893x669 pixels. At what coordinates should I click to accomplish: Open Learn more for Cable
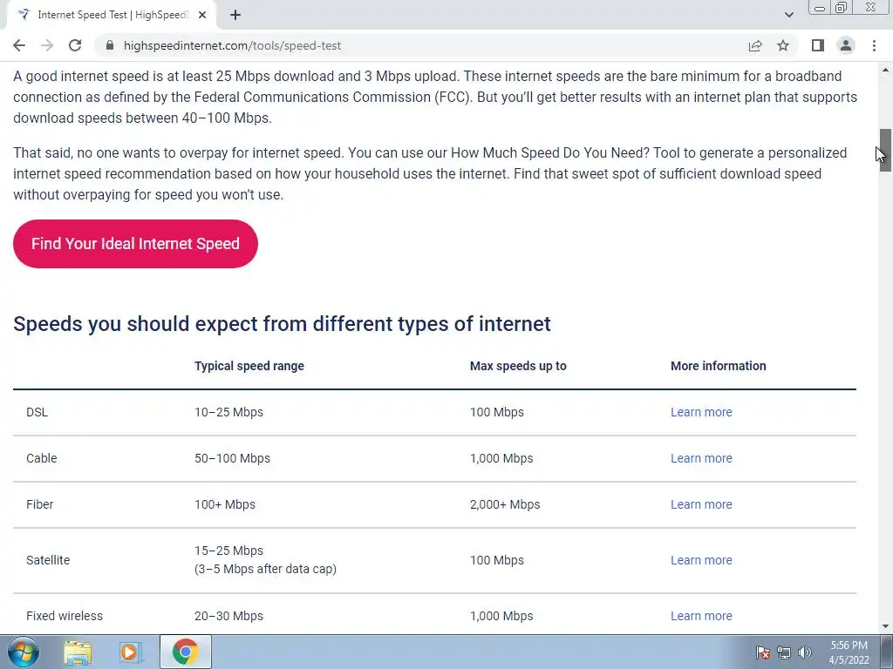(x=701, y=458)
